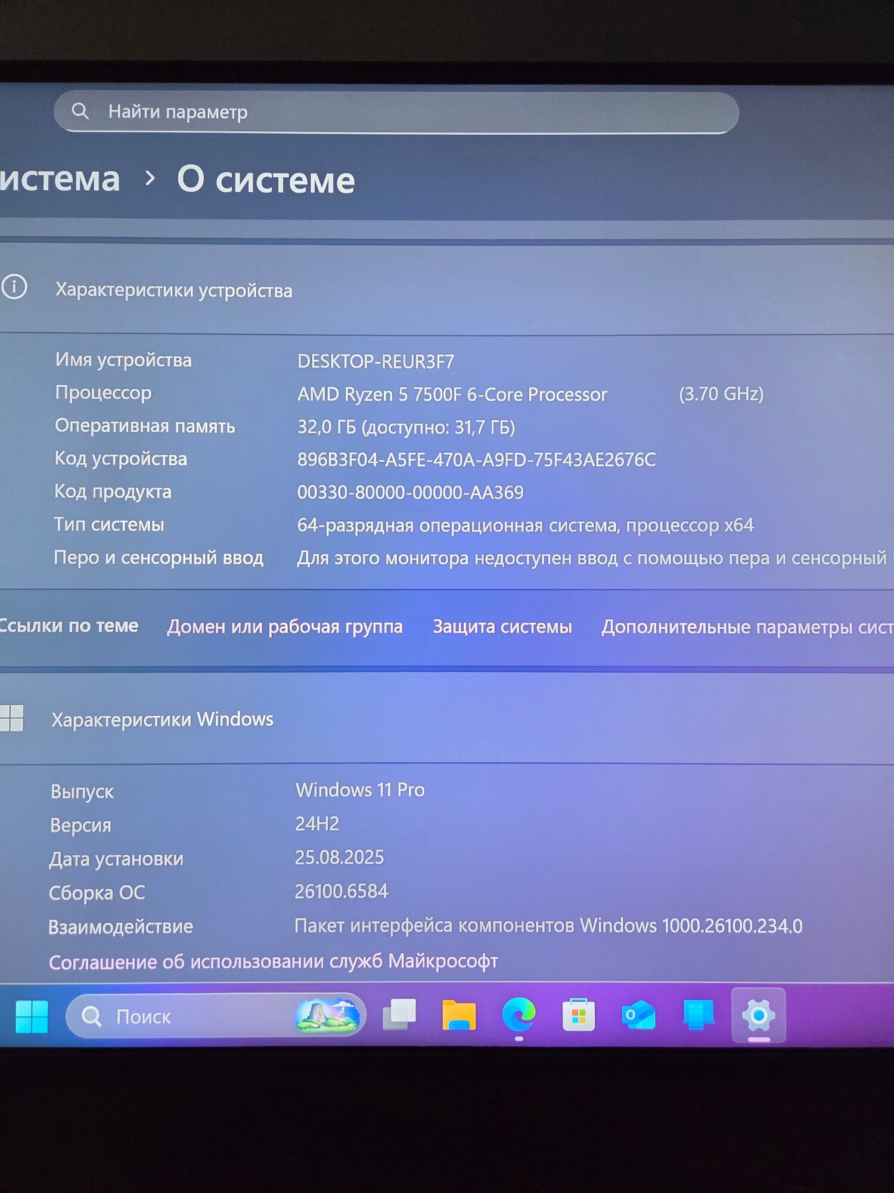This screenshot has height=1193, width=894.
Task: Focus the 'Найти параметр' search field
Action: (396, 112)
